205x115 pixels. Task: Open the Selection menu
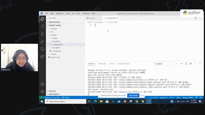tap(60, 13)
